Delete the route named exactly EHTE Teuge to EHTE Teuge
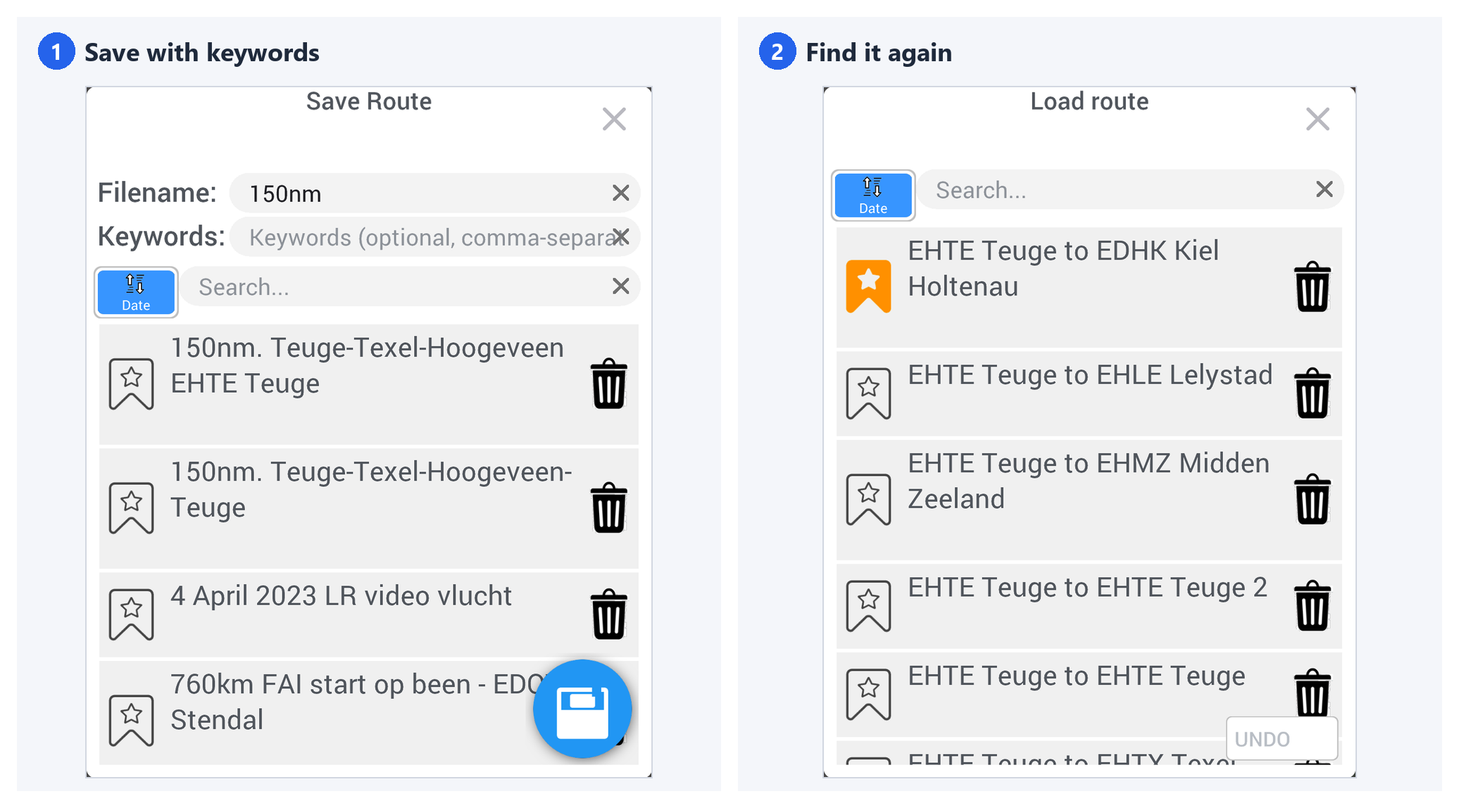Screen dimensions: 1459x808 1313,693
